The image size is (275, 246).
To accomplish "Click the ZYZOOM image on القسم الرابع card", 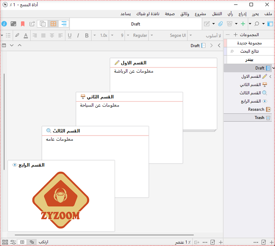I will coord(60,200).
